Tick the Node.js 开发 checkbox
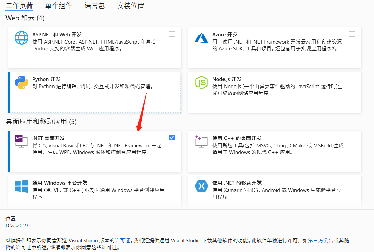 (x=352, y=79)
